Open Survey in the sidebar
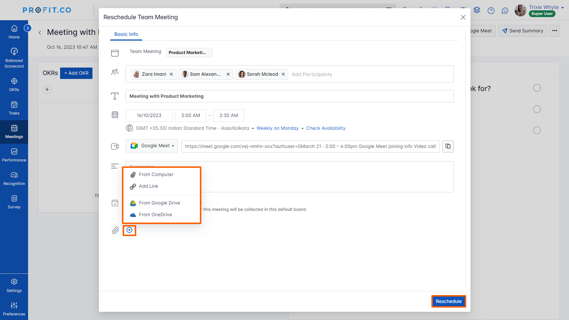Image resolution: width=569 pixels, height=320 pixels. 14,202
